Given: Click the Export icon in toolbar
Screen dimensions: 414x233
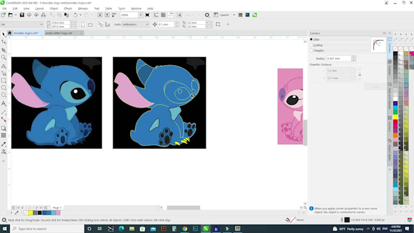Looking at the screenshot, I should 107,15.
